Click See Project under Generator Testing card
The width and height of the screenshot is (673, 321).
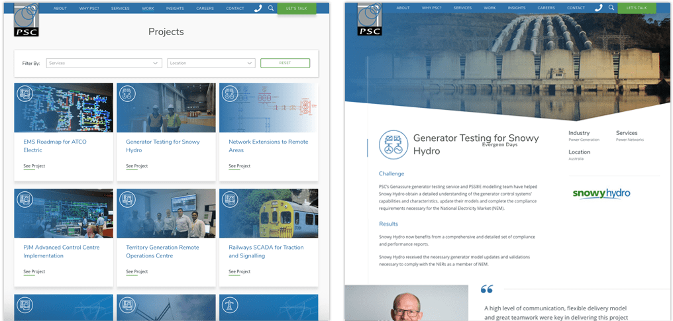(136, 166)
